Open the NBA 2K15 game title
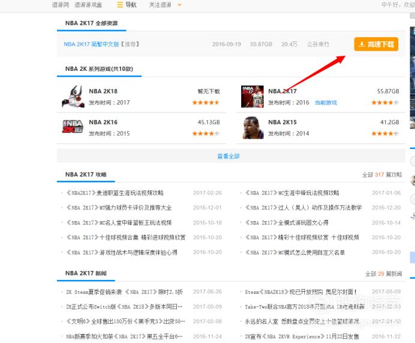Viewport: 415px width, 343px height. tap(282, 122)
